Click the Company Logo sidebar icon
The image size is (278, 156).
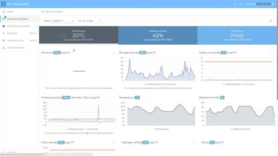pyautogui.click(x=3, y=41)
